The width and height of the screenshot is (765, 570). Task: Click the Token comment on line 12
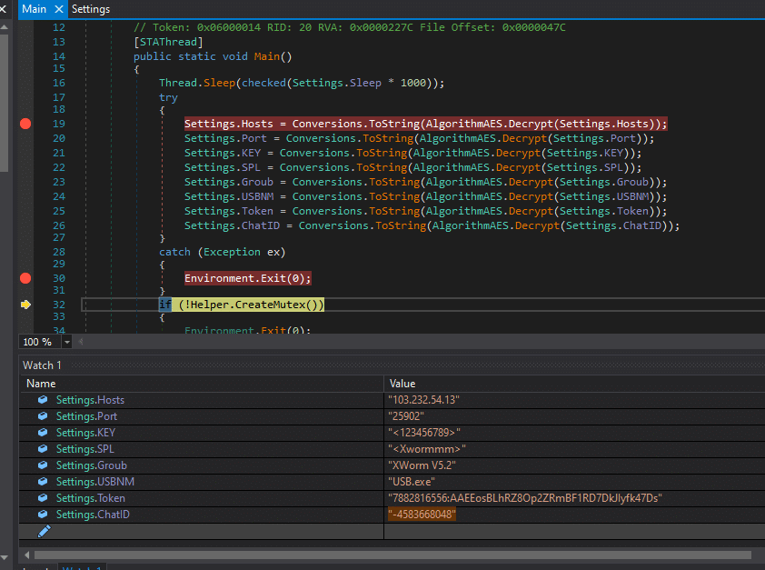pos(350,27)
